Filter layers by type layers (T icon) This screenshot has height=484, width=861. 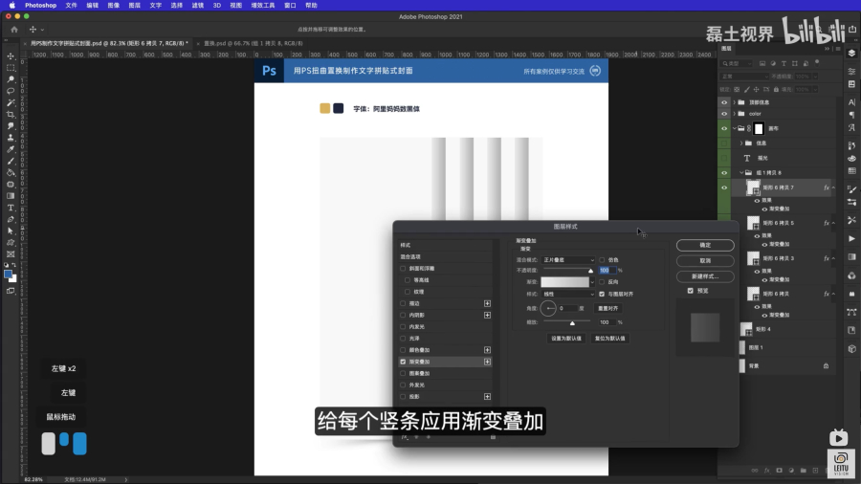pyautogui.click(x=784, y=64)
